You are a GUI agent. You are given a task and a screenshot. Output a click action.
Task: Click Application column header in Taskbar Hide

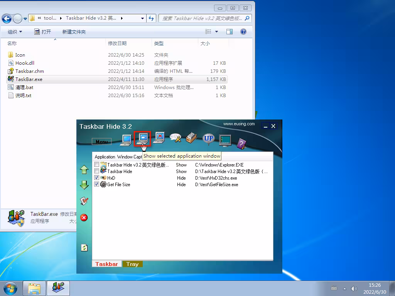click(105, 157)
